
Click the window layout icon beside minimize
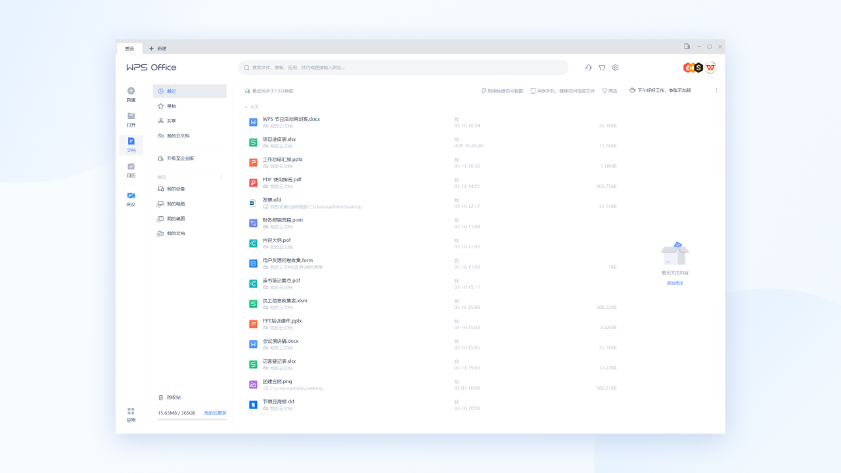pyautogui.click(x=687, y=47)
